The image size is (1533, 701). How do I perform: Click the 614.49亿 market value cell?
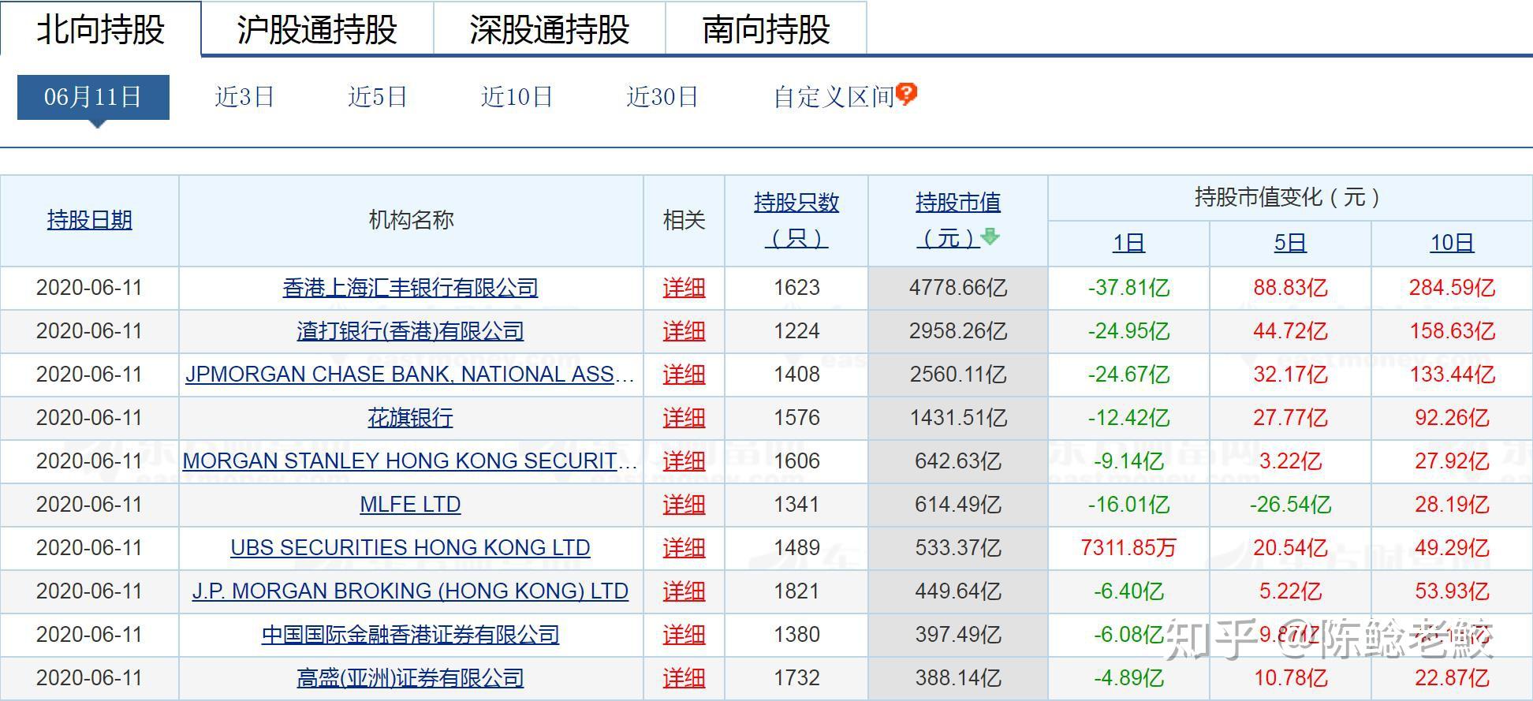(958, 505)
